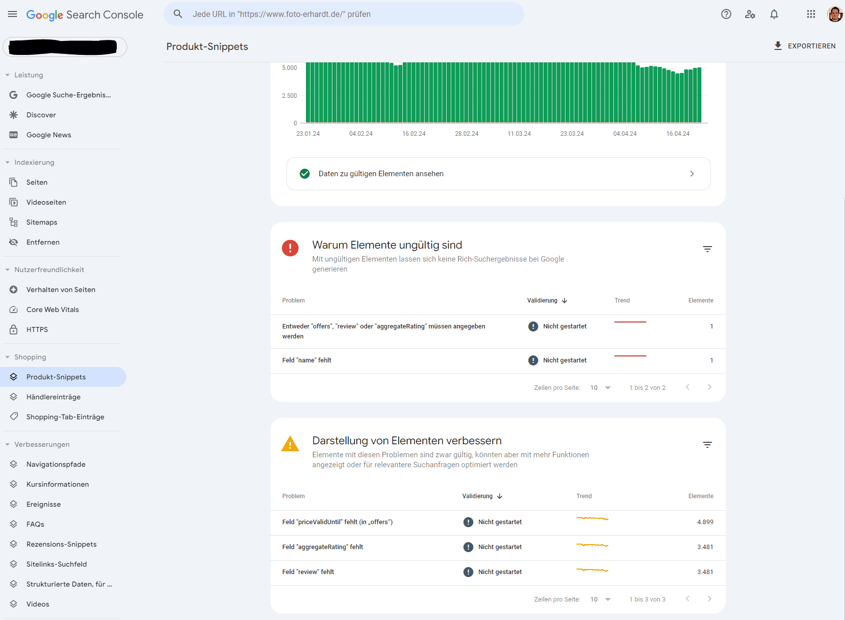
Task: Open the account profile avatar
Action: (x=835, y=14)
